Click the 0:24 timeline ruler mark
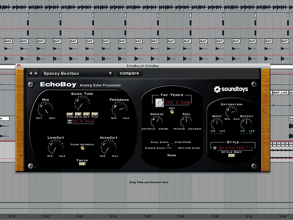293x220 pixels. (113, 216)
